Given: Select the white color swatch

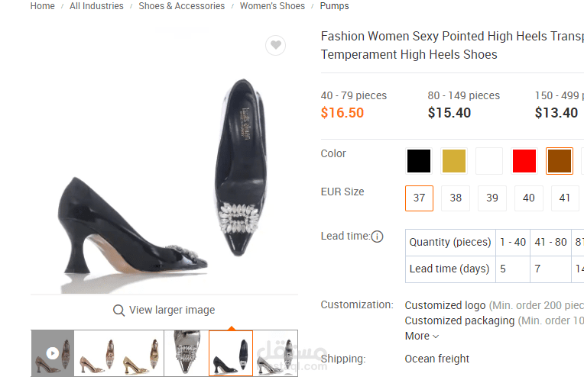Looking at the screenshot, I should [489, 161].
